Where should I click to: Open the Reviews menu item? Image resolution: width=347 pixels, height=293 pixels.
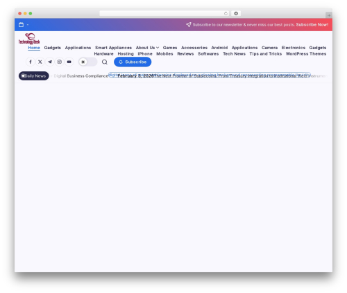pos(185,54)
